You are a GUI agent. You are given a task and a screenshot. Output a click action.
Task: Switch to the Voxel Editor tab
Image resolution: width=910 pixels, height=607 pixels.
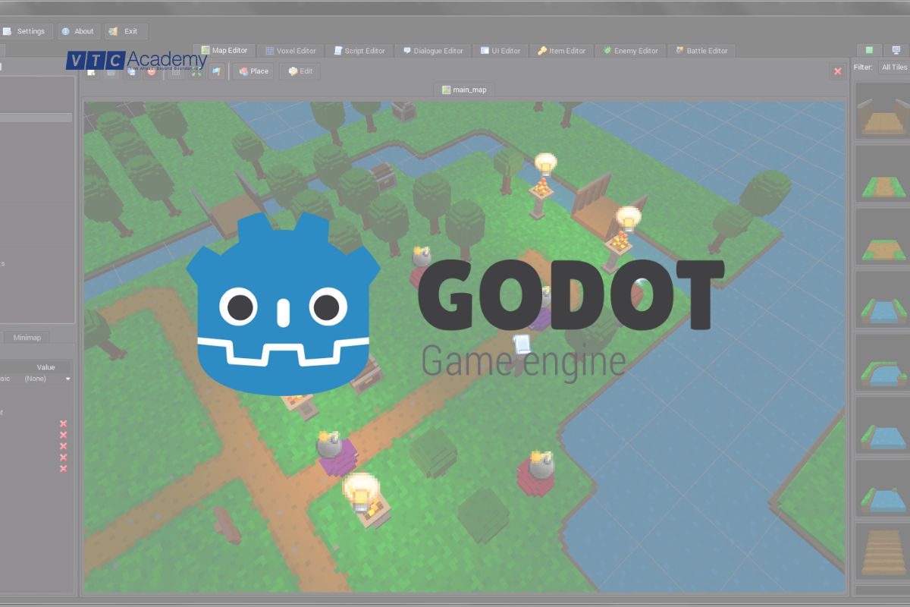coord(290,50)
